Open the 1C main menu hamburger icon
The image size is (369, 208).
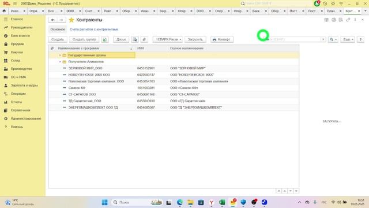[15, 3]
